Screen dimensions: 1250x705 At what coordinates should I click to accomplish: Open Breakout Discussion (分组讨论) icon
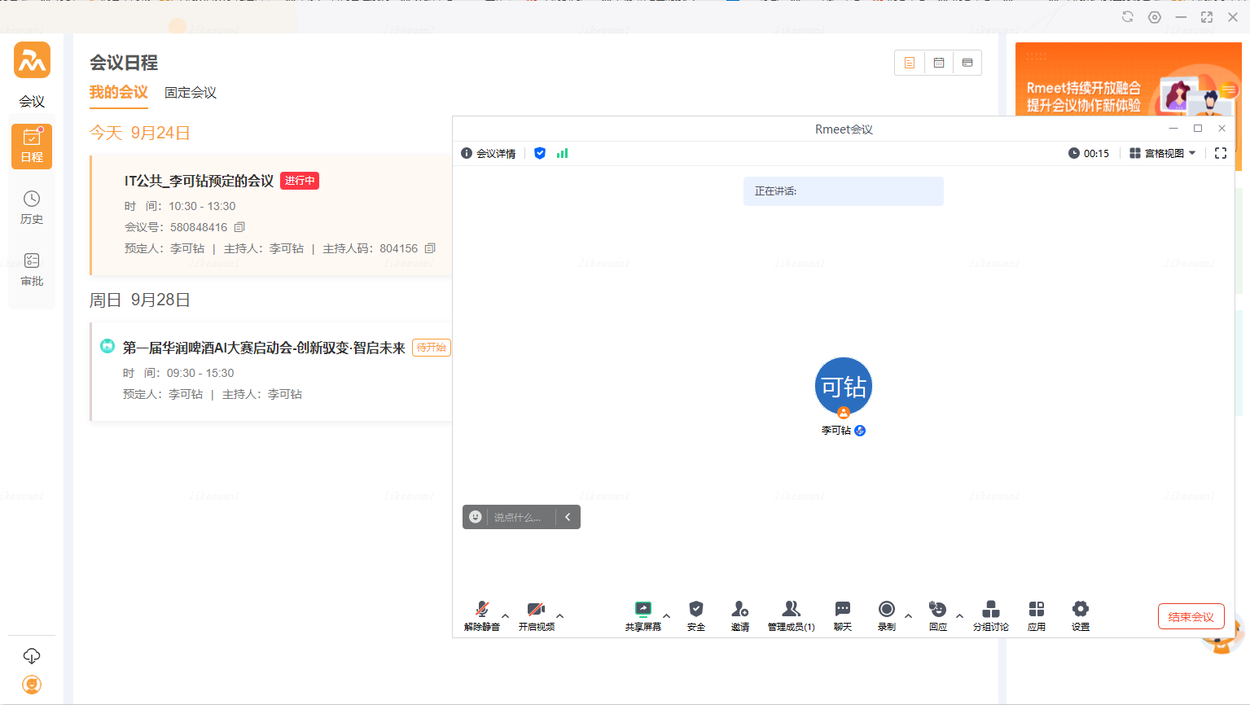click(x=990, y=615)
